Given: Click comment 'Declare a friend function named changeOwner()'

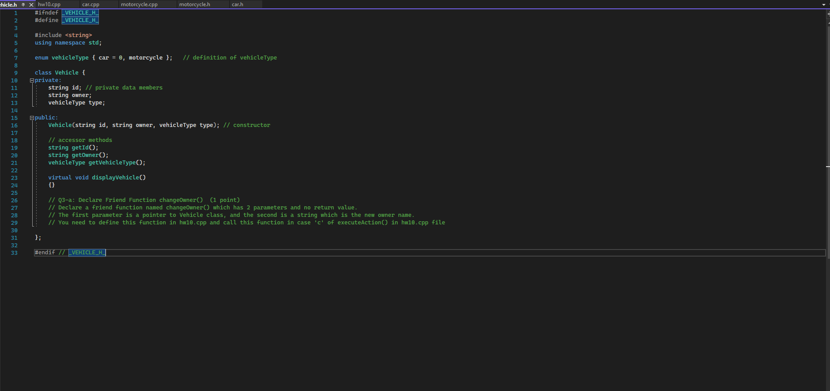Looking at the screenshot, I should tap(203, 208).
